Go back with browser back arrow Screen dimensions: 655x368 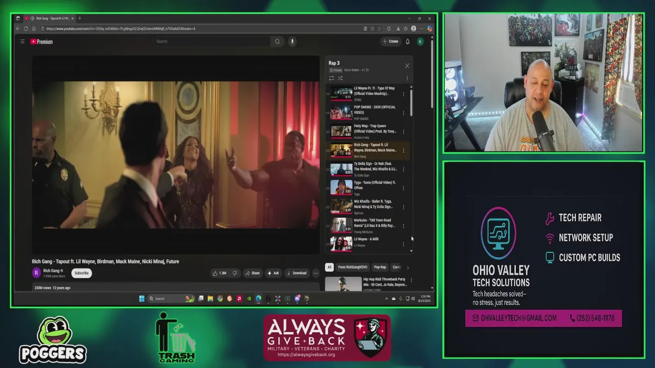pos(18,29)
